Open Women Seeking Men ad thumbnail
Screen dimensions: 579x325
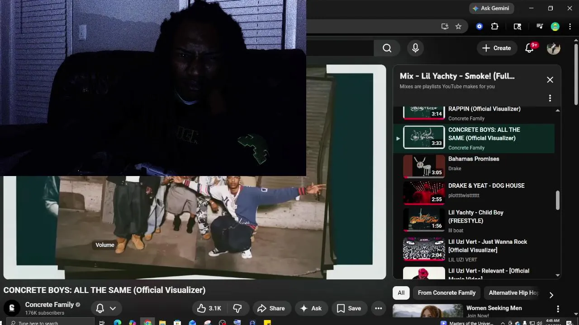[x=428, y=311]
